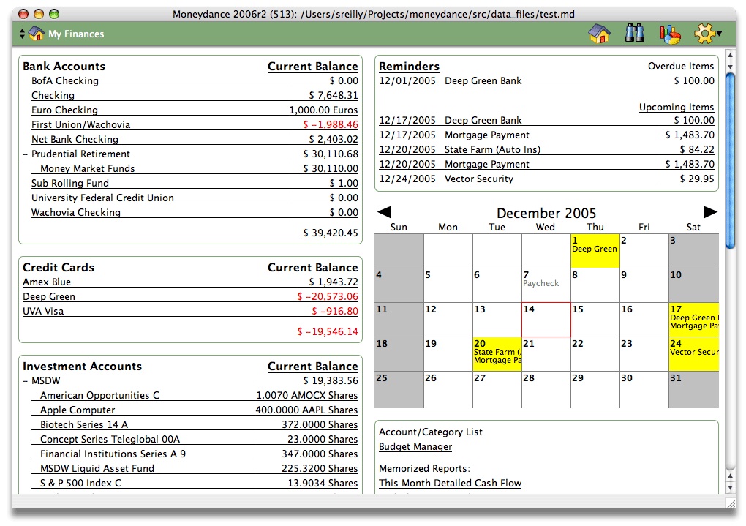
Task: Click the Investment Accounts Current Balance header
Action: [312, 367]
